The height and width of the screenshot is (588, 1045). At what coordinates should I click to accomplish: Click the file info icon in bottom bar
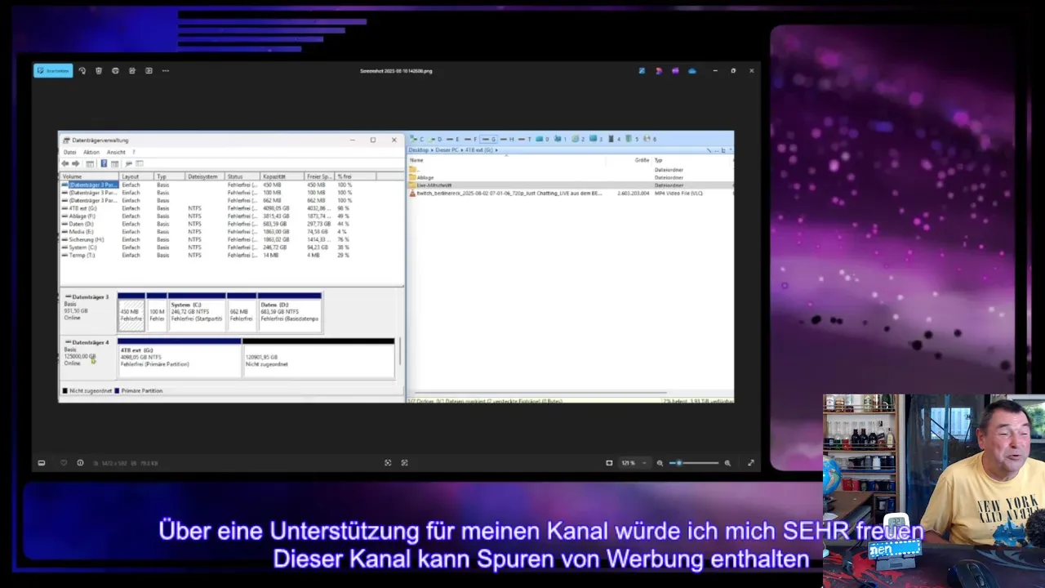(80, 463)
